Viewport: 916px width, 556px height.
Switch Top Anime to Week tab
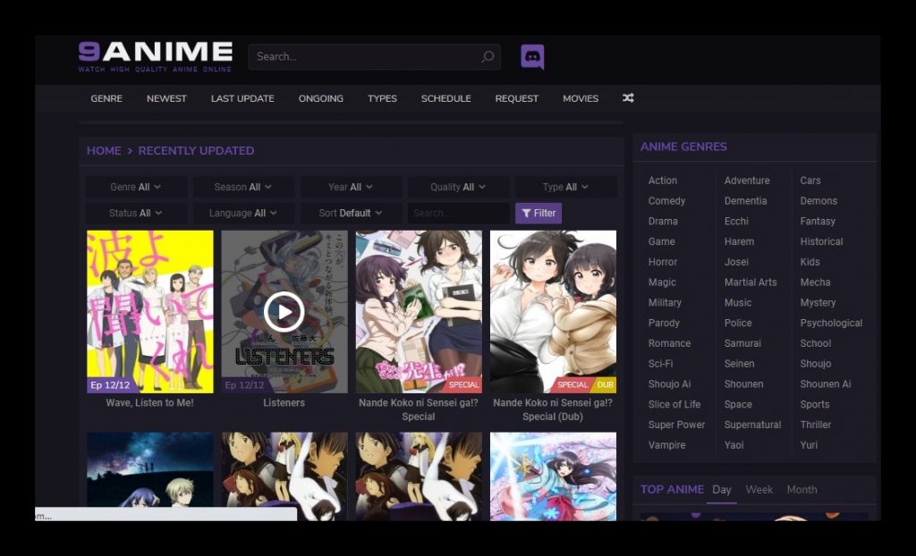click(x=759, y=490)
